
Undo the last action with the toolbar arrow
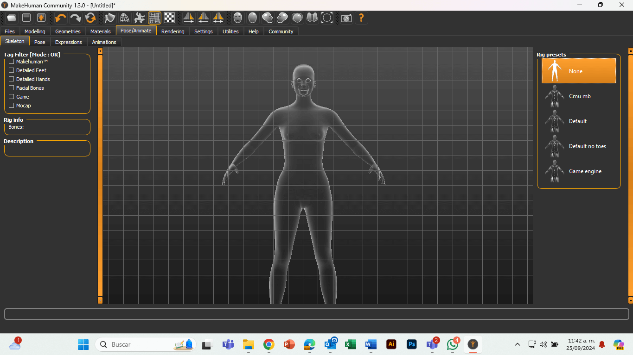click(60, 18)
